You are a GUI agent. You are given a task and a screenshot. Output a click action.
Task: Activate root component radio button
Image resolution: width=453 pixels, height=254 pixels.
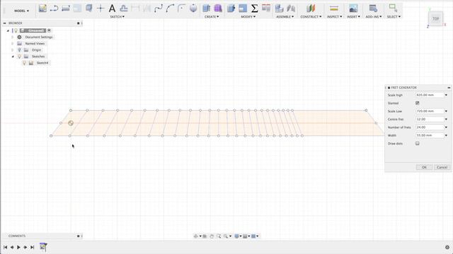pos(49,30)
